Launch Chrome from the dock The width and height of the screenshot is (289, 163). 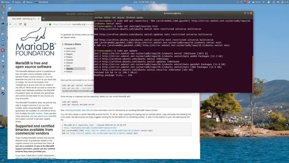[x=3, y=12]
